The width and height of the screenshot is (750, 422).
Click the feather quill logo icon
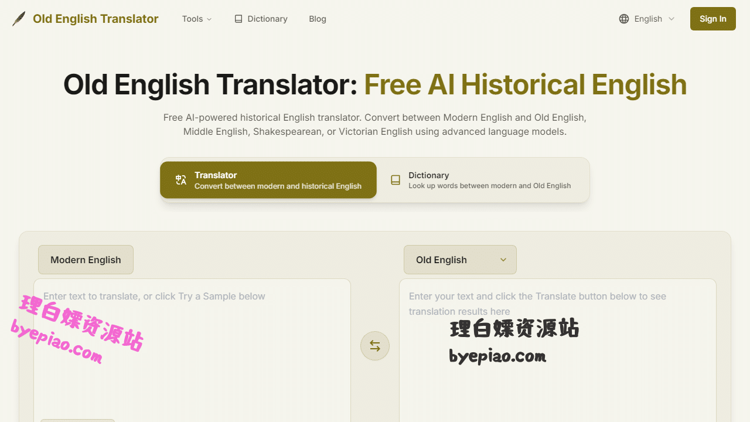19,19
